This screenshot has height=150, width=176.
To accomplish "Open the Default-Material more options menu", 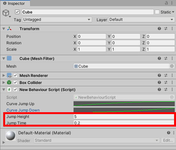I will coord(174,133).
